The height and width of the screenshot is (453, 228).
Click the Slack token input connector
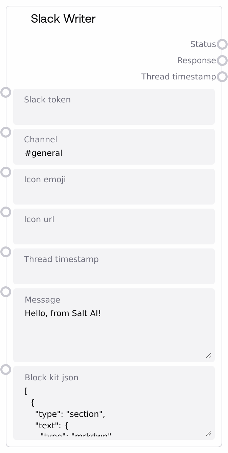point(6,92)
